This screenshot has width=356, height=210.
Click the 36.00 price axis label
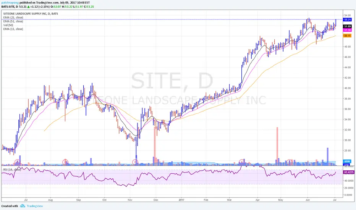[347, 109]
